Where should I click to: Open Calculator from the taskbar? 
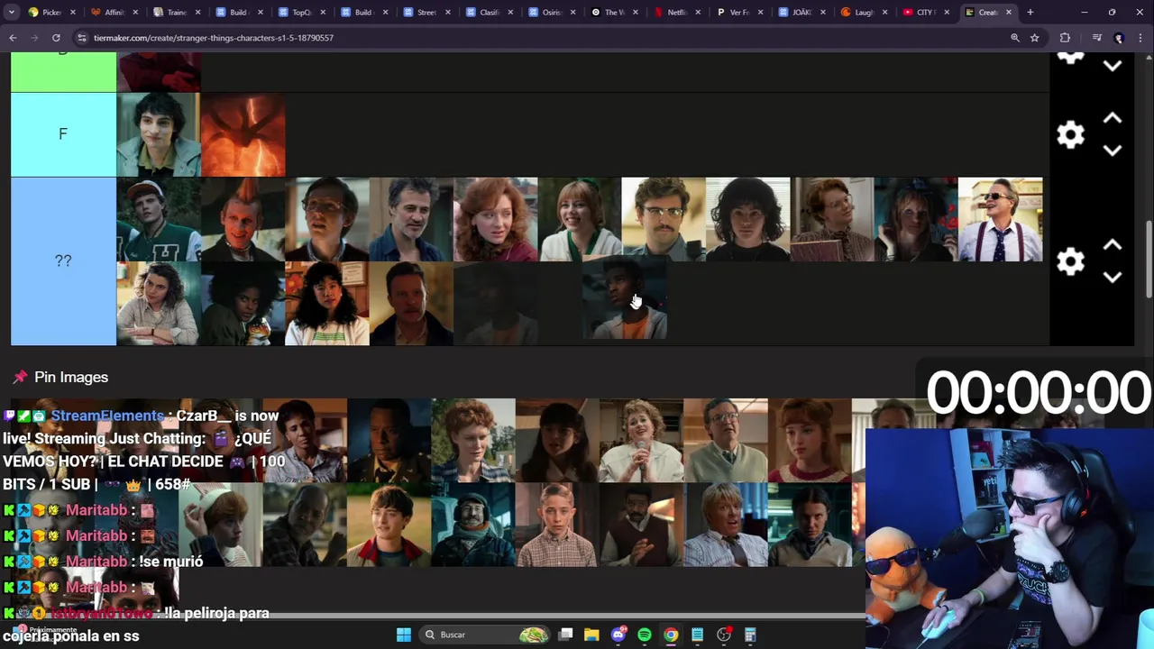(749, 635)
